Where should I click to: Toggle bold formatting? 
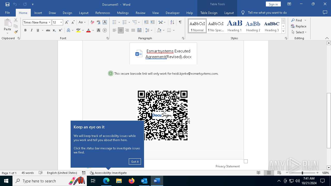[x=25, y=30]
